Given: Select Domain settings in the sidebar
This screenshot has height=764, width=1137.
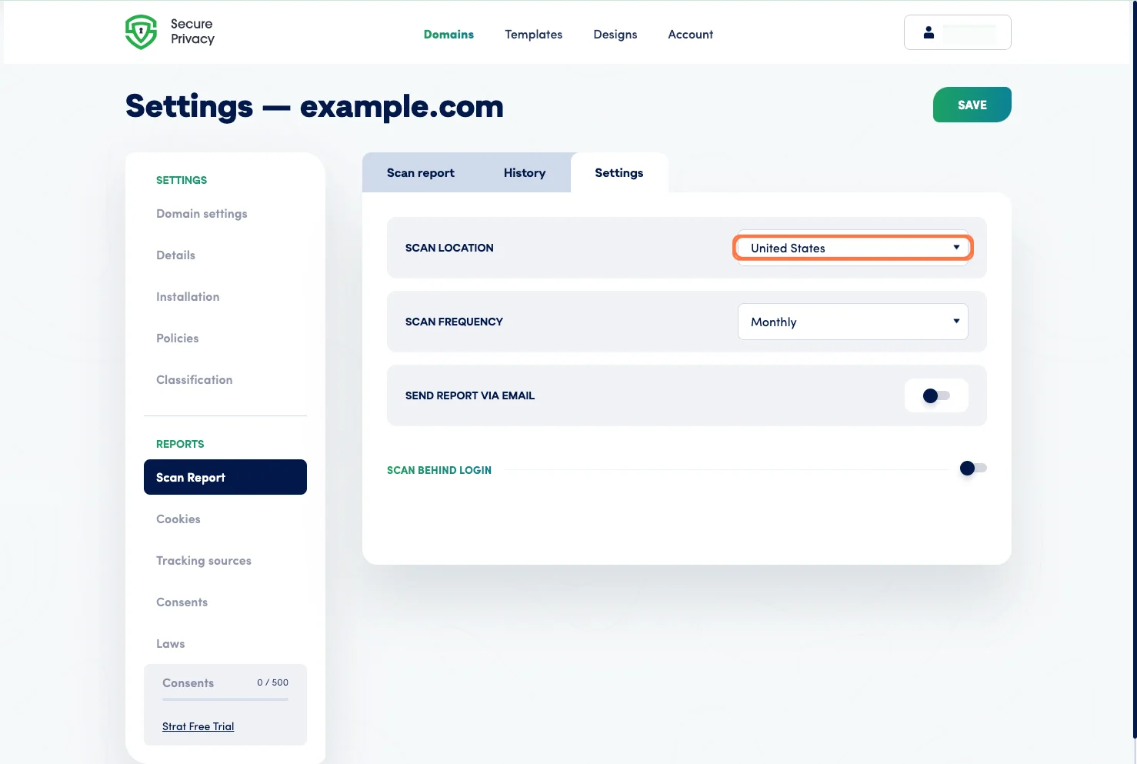Looking at the screenshot, I should click(x=202, y=214).
